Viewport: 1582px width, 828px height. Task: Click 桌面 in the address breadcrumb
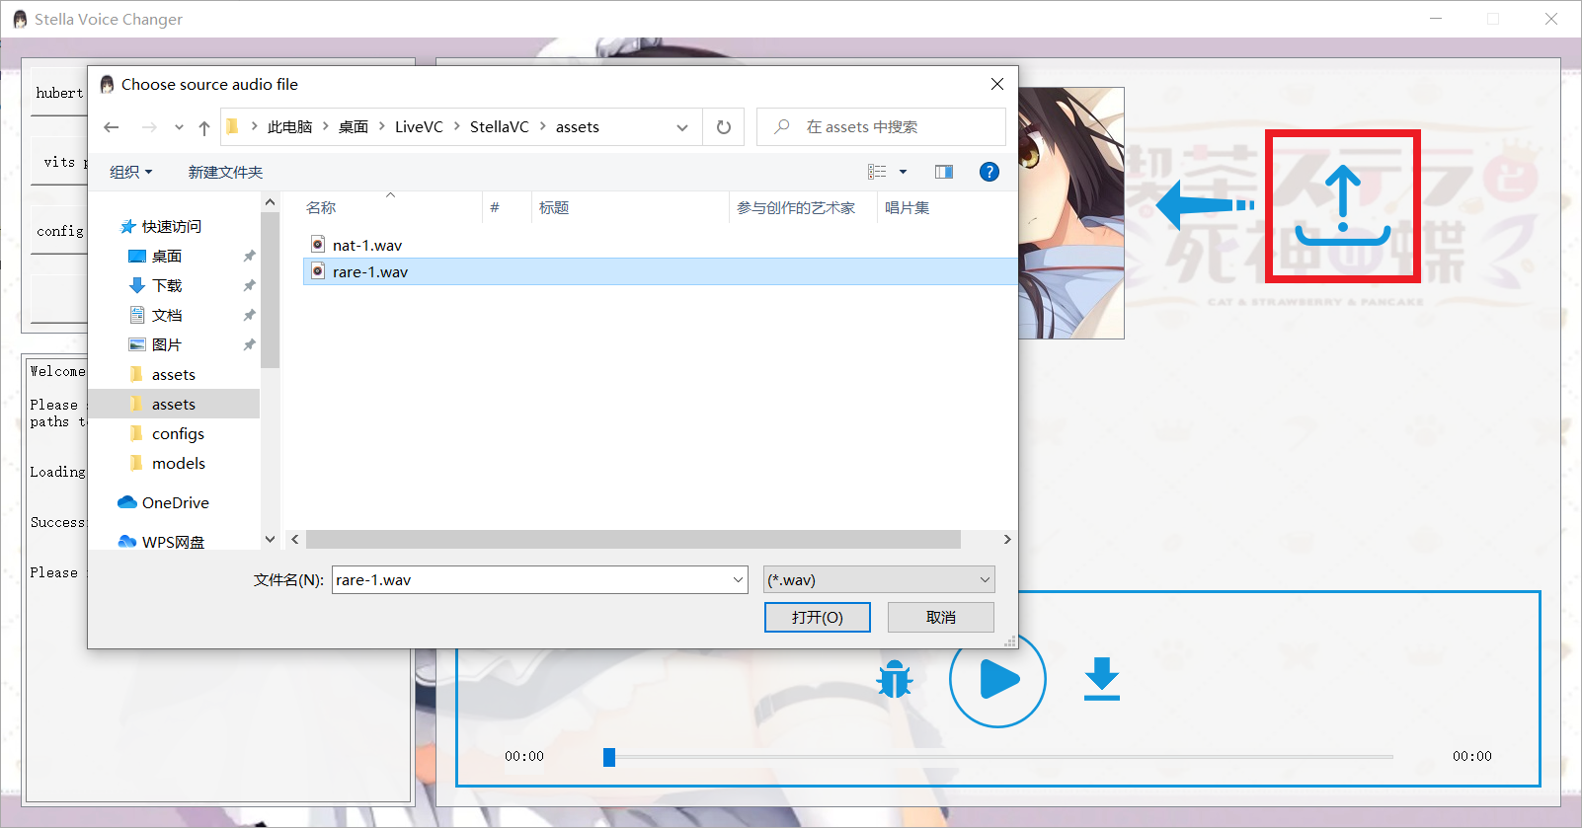coord(354,127)
